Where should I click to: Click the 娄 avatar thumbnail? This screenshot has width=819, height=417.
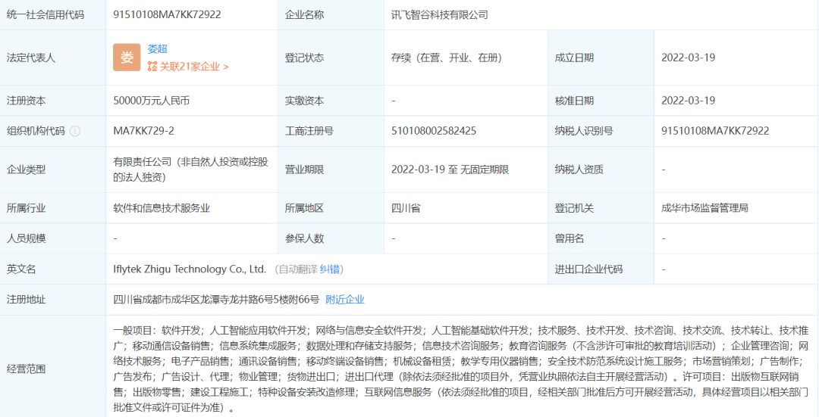point(127,58)
